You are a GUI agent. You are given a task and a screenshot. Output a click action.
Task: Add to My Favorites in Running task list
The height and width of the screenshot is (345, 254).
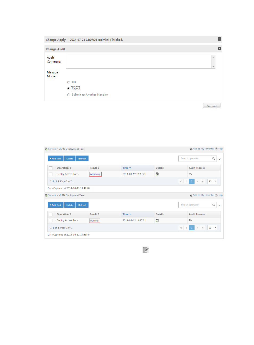[202, 195]
